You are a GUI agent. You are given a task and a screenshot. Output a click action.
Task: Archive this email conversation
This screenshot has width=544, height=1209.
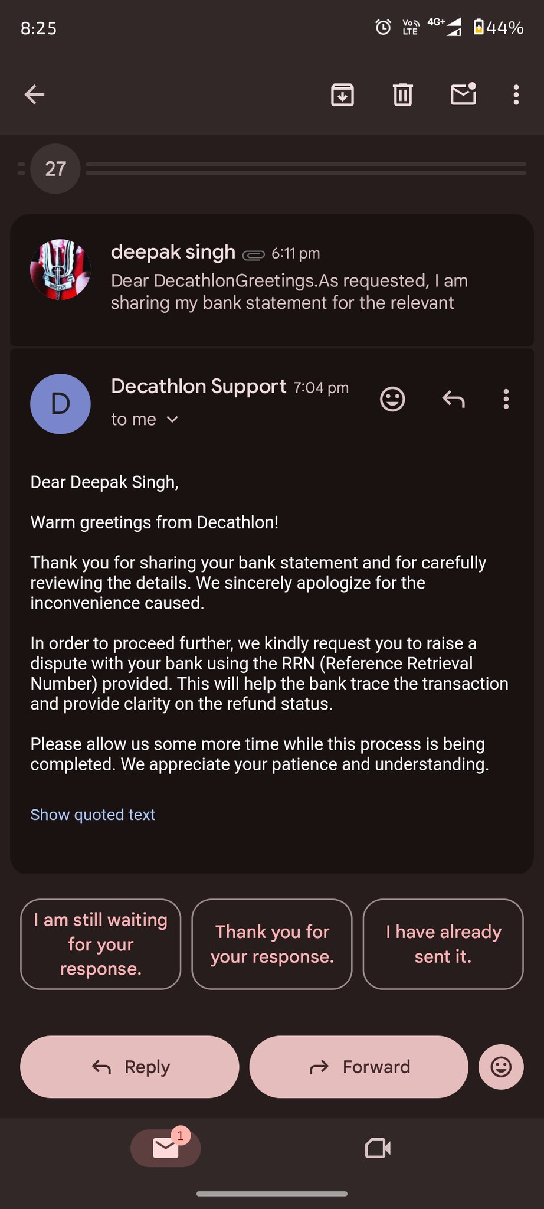[x=342, y=94]
